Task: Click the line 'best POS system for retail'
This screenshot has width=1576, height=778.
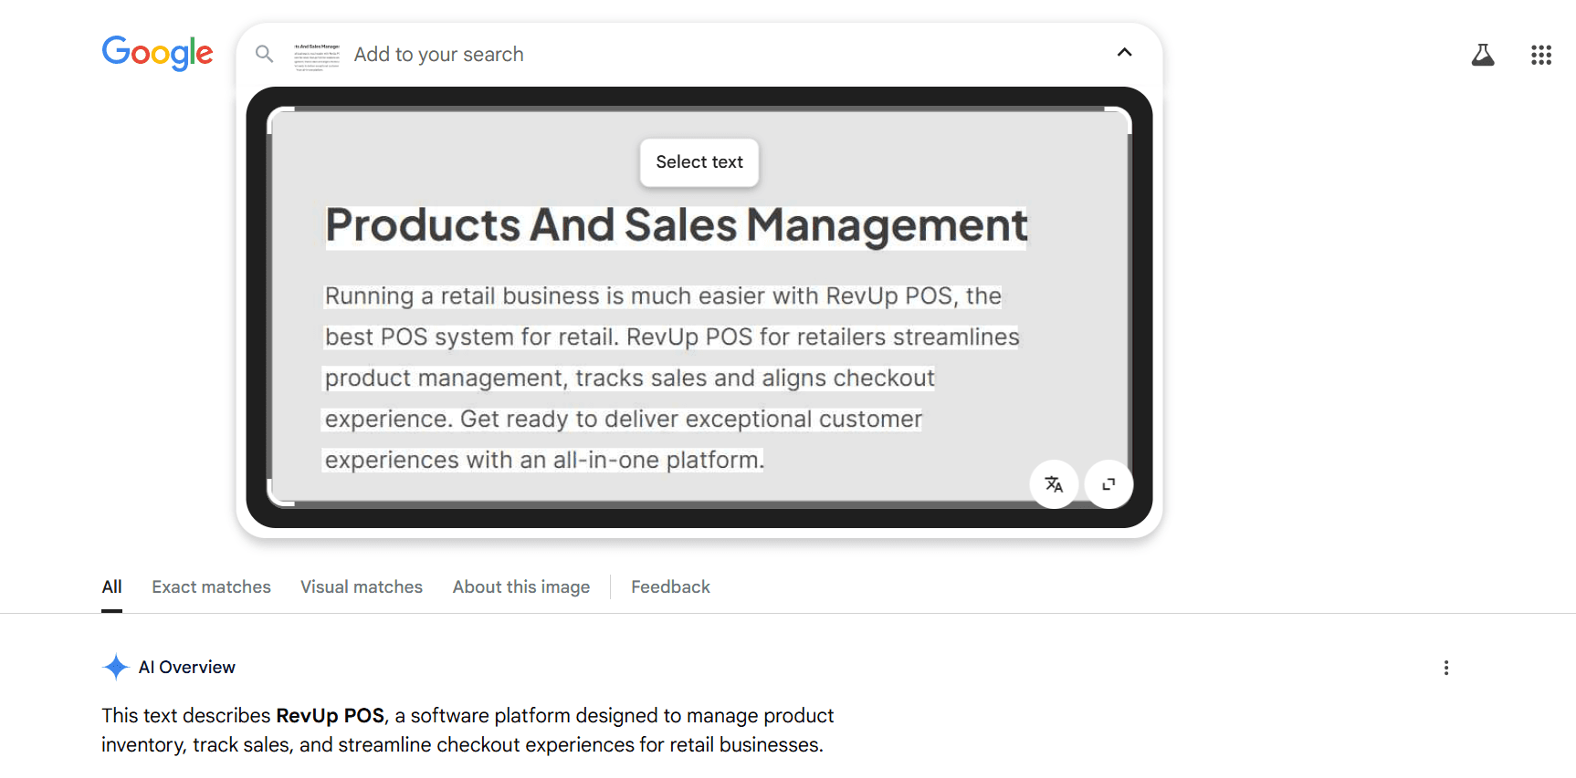Action: (x=672, y=337)
